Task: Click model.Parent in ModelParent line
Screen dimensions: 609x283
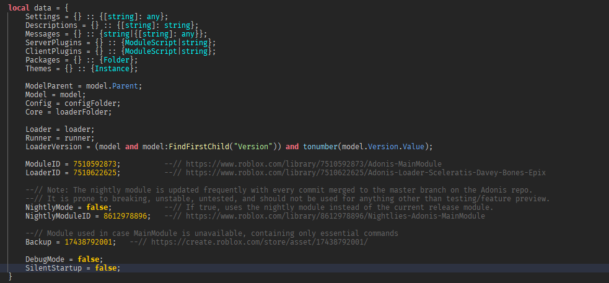Action: tap(112, 86)
